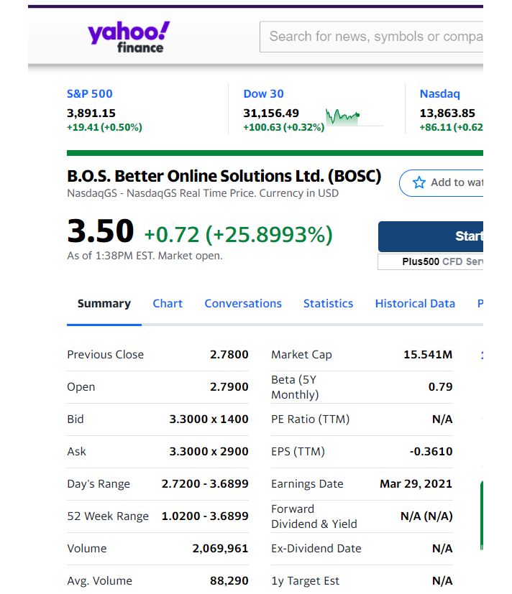The width and height of the screenshot is (512, 594).
Task: Click the As of 1:38PM EST text
Action: [x=145, y=256]
